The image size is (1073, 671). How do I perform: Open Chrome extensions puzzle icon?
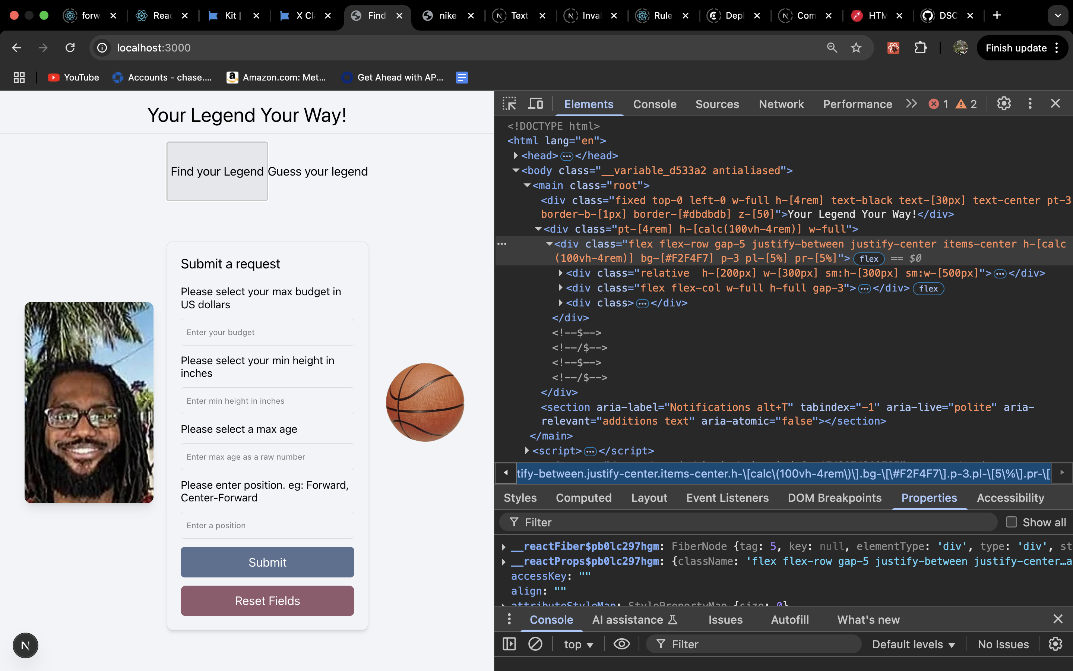(921, 48)
